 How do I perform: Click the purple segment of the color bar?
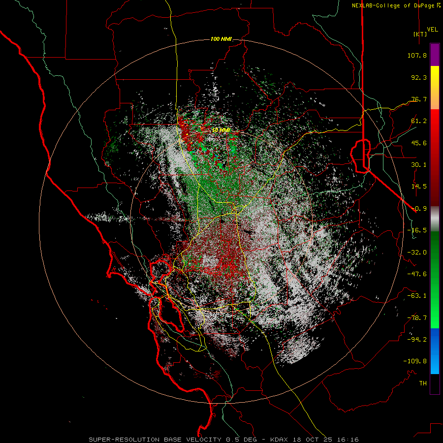tap(435, 55)
